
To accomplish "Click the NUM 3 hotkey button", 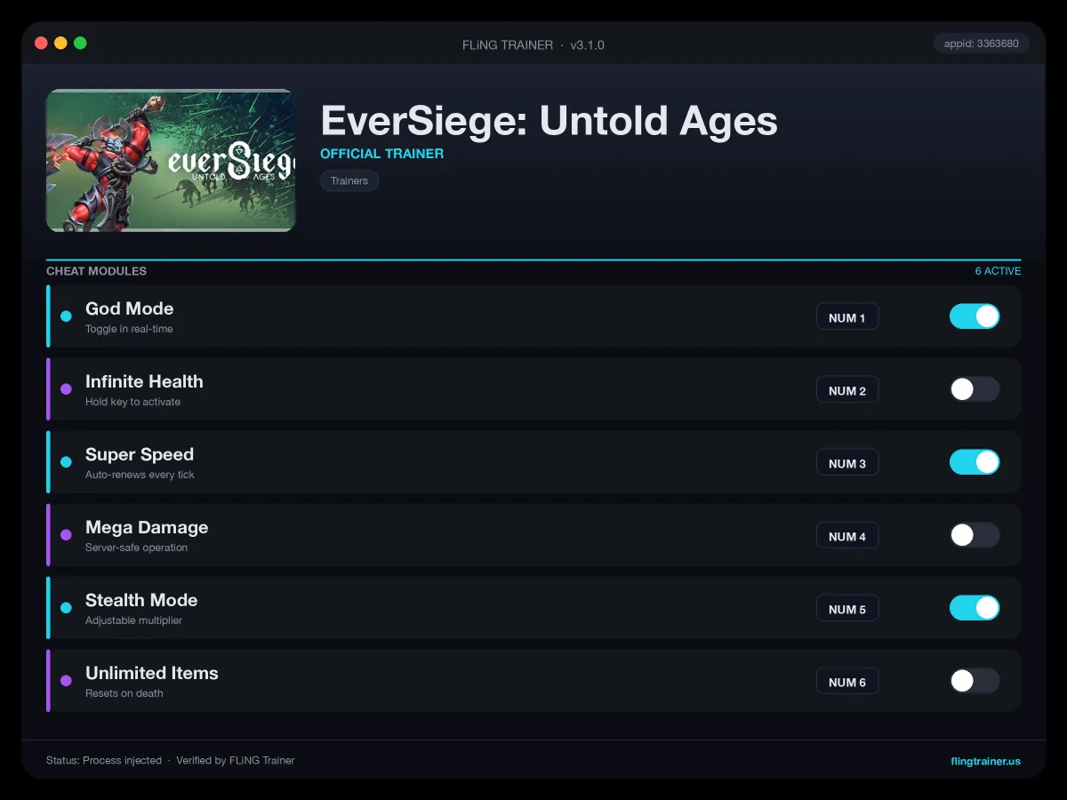I will point(847,463).
